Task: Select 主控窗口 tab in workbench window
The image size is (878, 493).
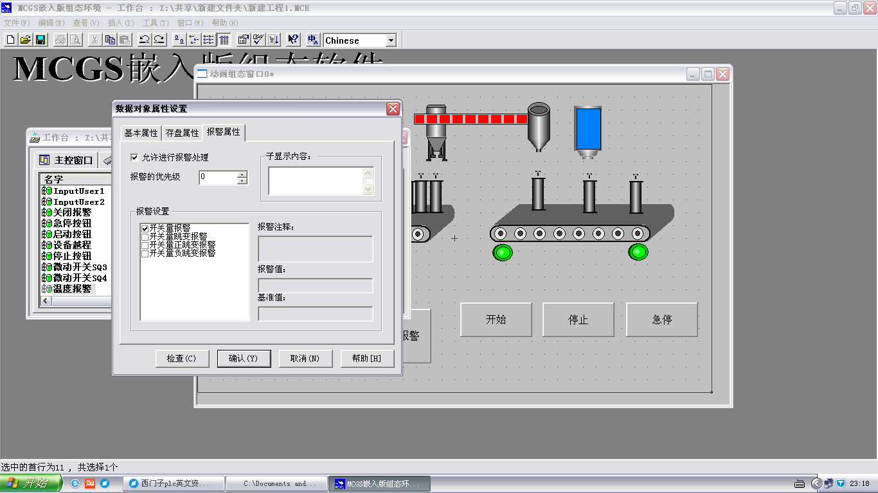Action: click(x=66, y=160)
